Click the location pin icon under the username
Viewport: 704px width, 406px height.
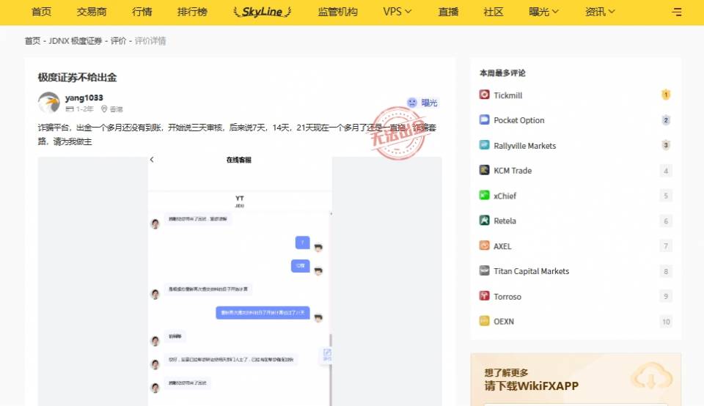click(104, 109)
